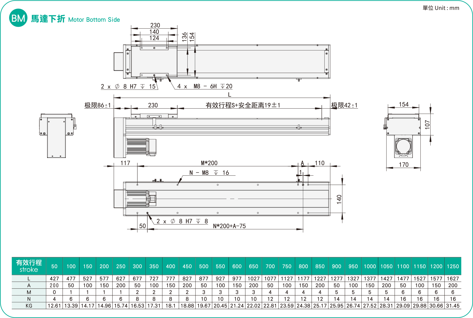473x318 pixels.
Task: Click the 'M' row label in table
Action: (29, 292)
